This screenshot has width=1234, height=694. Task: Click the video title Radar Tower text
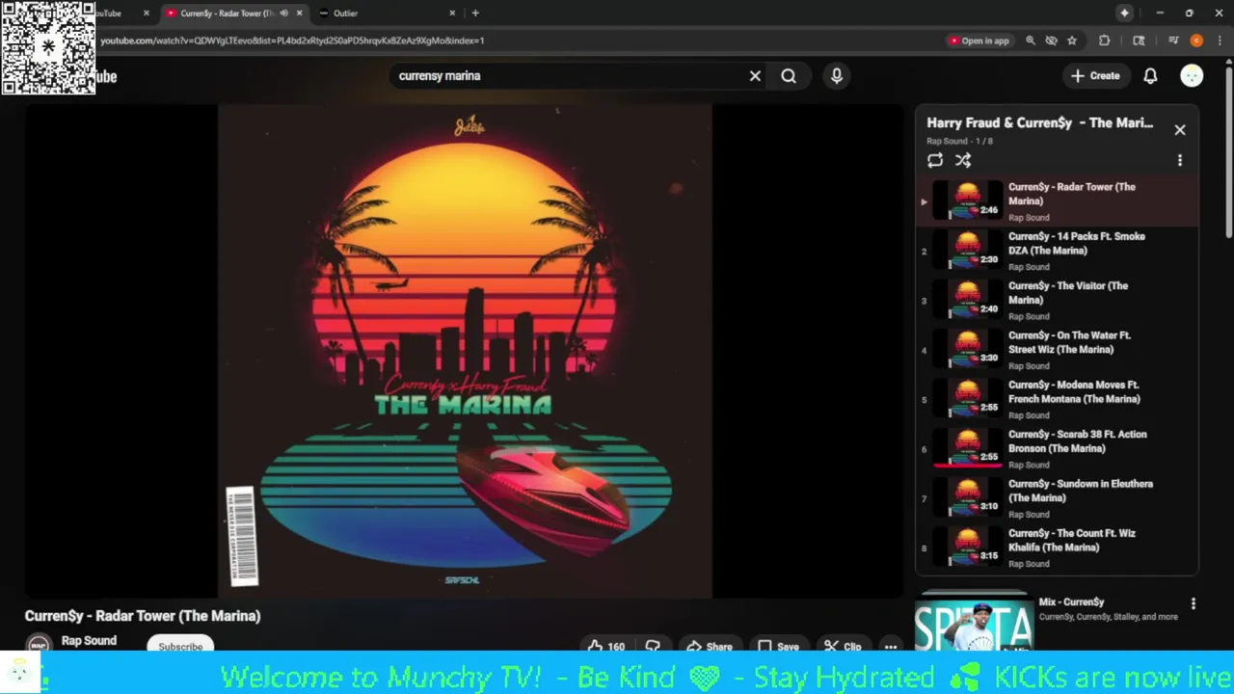(x=143, y=616)
